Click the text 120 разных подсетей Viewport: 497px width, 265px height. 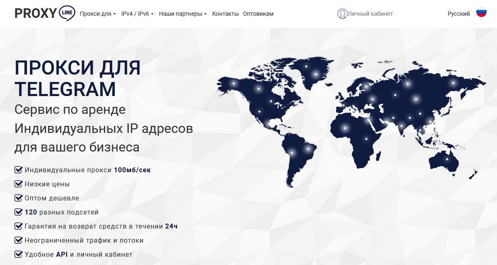62,212
